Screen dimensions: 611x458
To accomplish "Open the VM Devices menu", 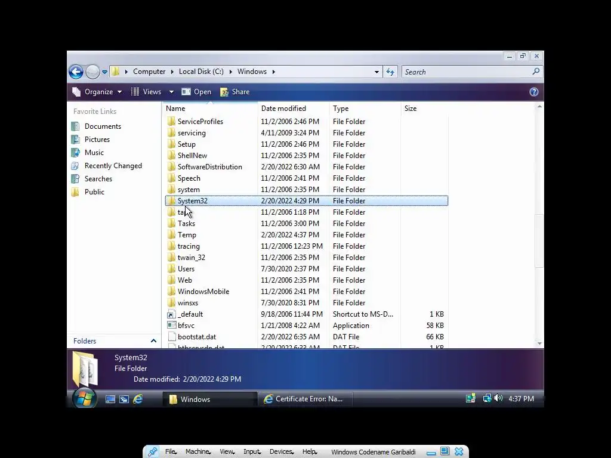I will coord(281,452).
